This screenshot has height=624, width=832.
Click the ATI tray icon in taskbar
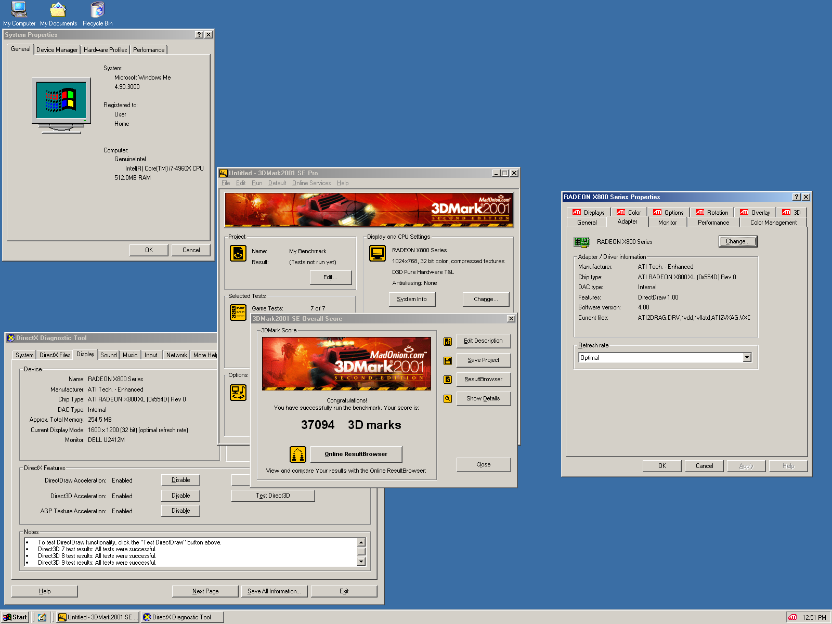click(792, 617)
